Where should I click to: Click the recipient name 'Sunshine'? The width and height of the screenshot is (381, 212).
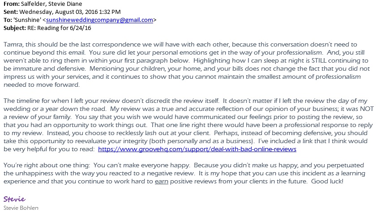[27, 20]
